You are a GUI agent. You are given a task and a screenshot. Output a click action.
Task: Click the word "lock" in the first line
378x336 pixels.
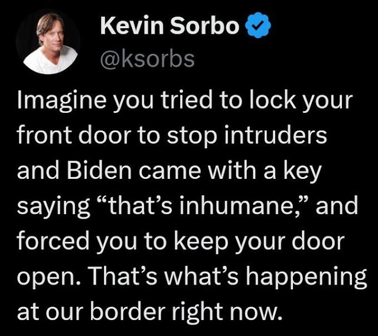(x=272, y=99)
